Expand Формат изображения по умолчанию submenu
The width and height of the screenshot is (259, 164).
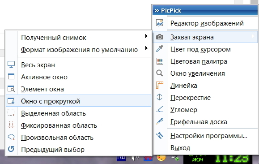pyautogui.click(x=78, y=50)
